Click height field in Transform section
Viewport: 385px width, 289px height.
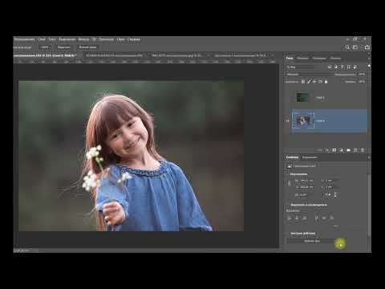pos(305,187)
